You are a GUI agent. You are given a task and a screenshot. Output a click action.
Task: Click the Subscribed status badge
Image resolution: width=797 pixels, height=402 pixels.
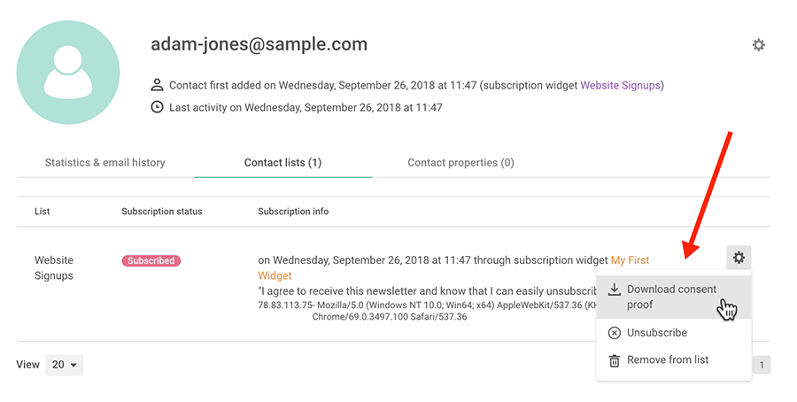tap(151, 260)
